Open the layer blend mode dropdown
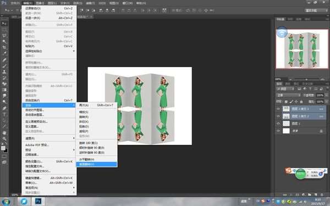This screenshot has height=206, width=330. coord(288,95)
